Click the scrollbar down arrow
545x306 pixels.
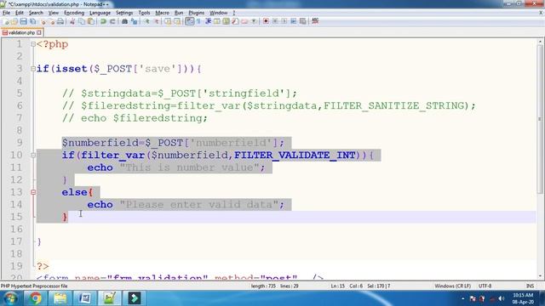pos(540,276)
